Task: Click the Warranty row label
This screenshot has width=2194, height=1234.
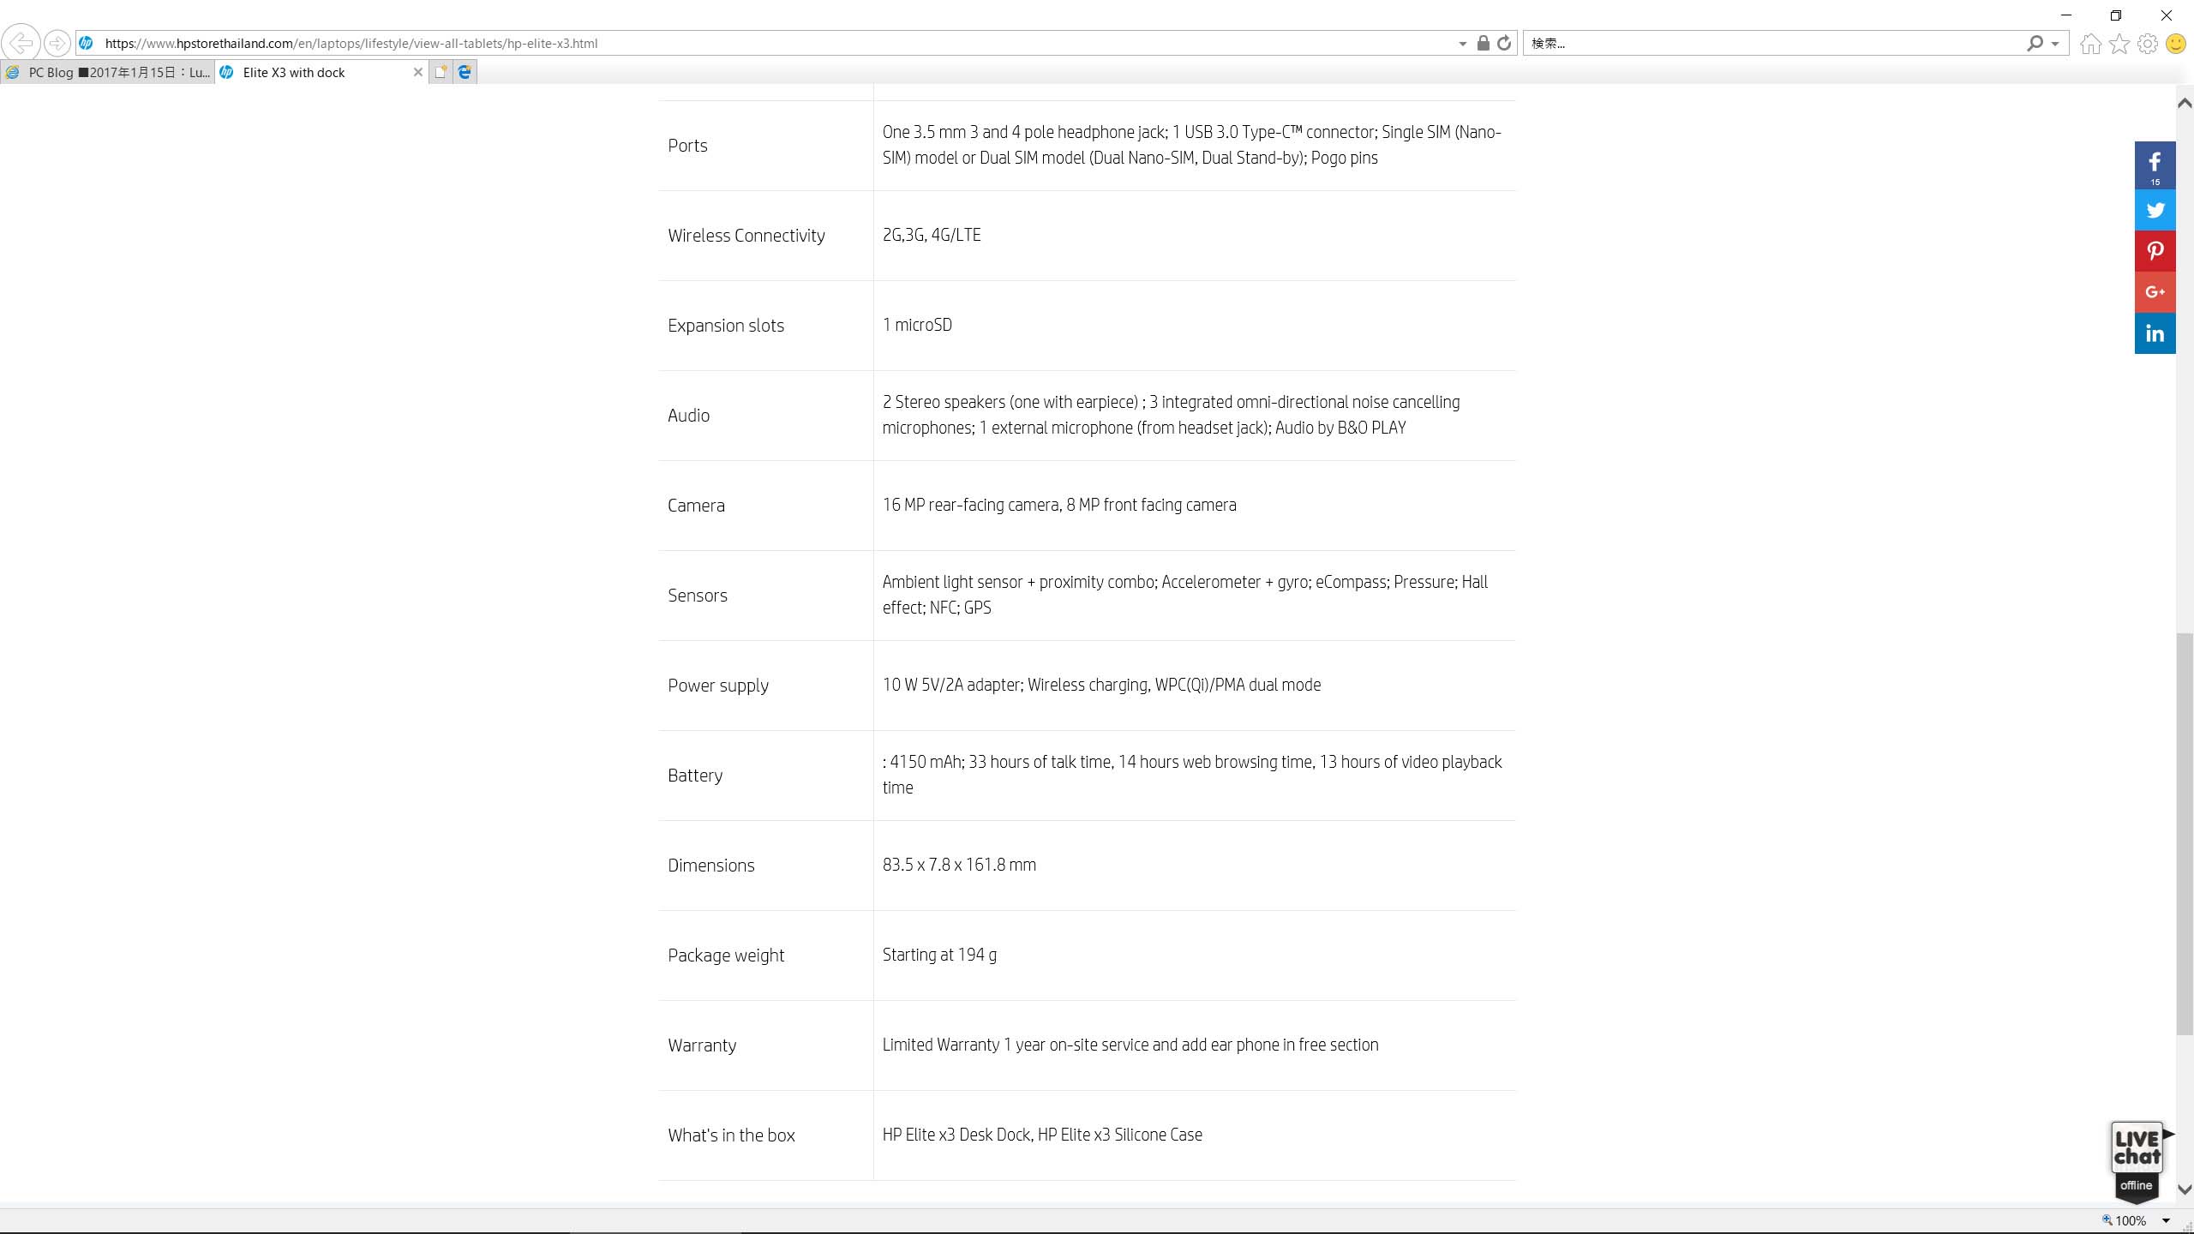Action: click(x=702, y=1045)
